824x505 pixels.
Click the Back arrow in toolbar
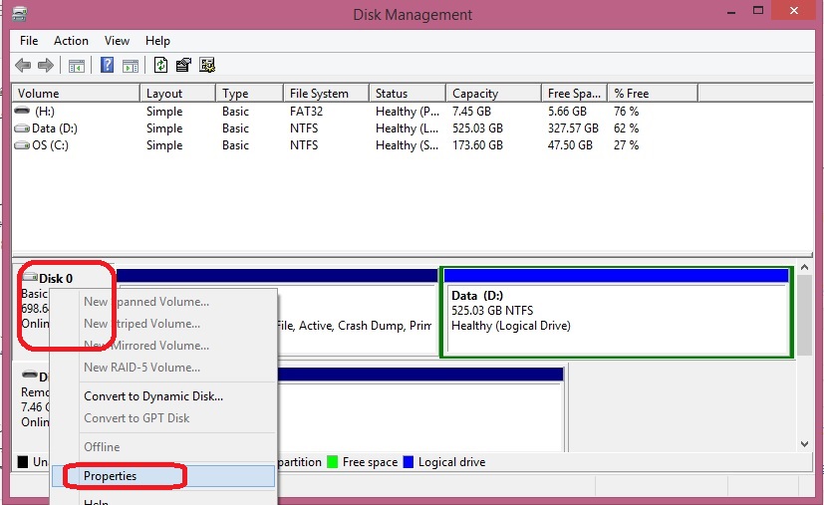point(23,66)
